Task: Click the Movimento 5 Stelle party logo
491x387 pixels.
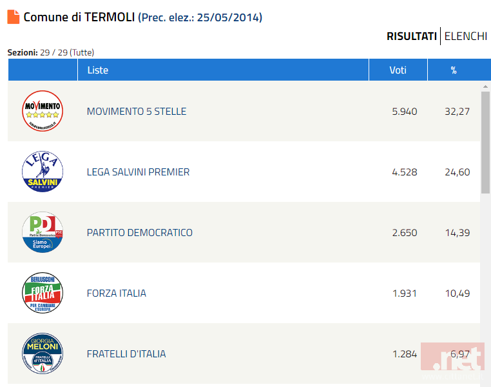Action: 43,111
